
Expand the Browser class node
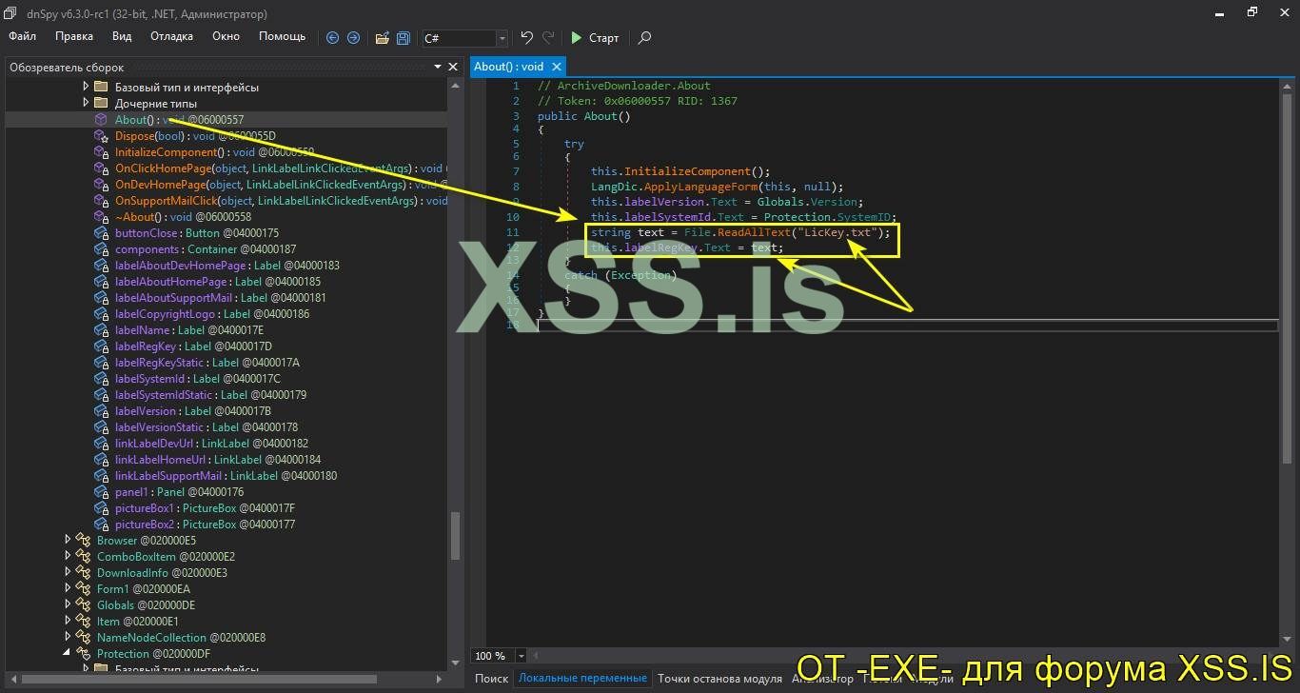point(68,540)
